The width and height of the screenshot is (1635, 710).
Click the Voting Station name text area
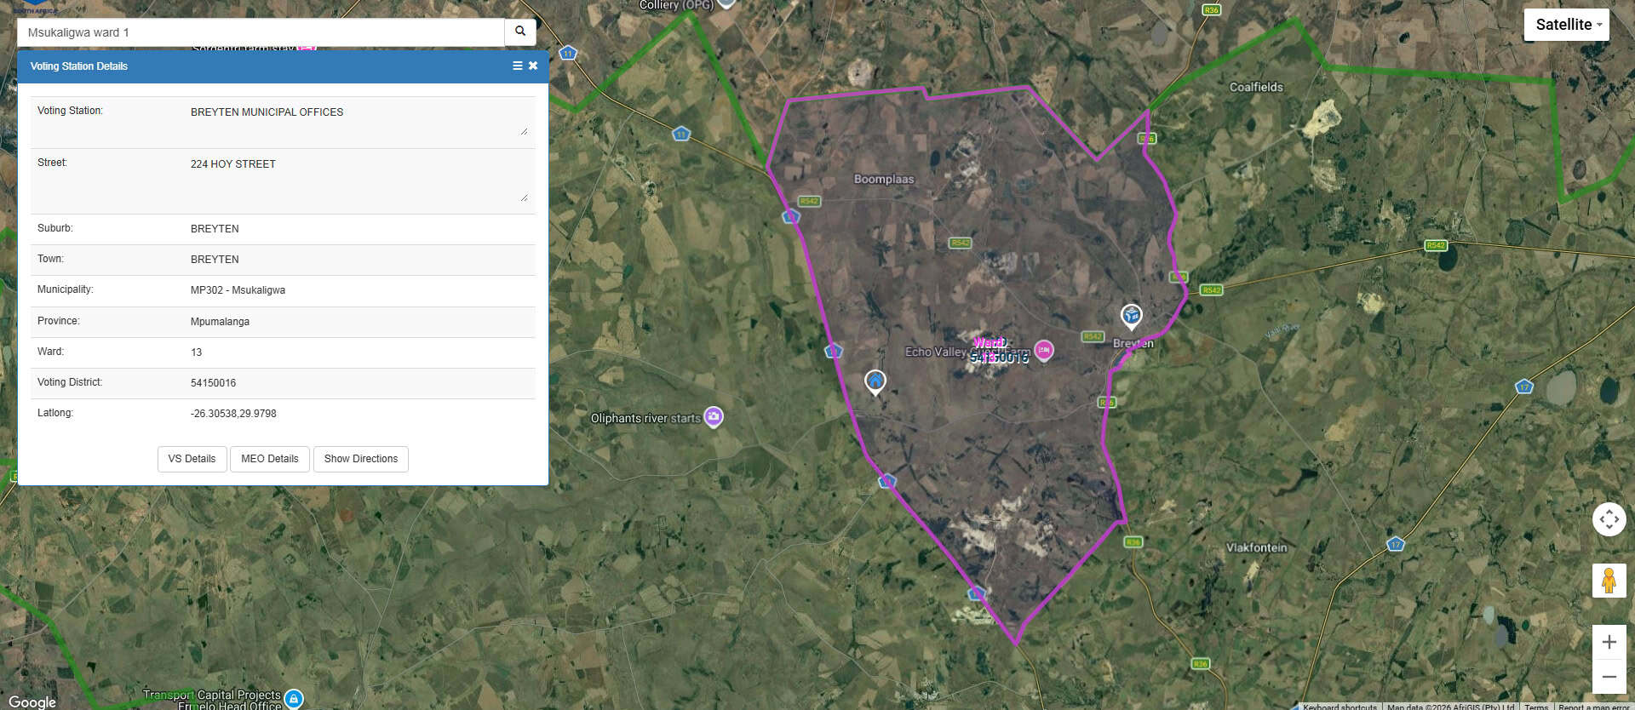click(x=358, y=119)
